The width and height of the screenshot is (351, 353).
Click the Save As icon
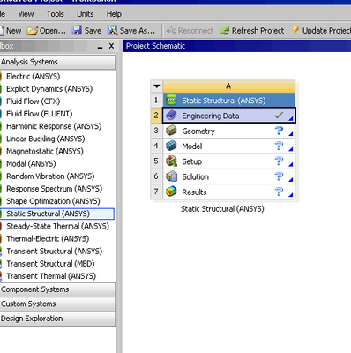click(x=113, y=30)
